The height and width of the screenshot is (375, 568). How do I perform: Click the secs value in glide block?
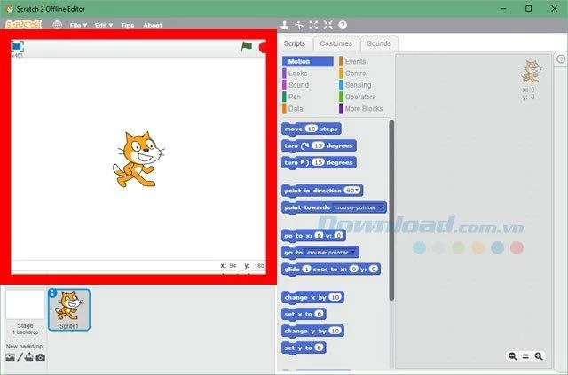pos(306,269)
